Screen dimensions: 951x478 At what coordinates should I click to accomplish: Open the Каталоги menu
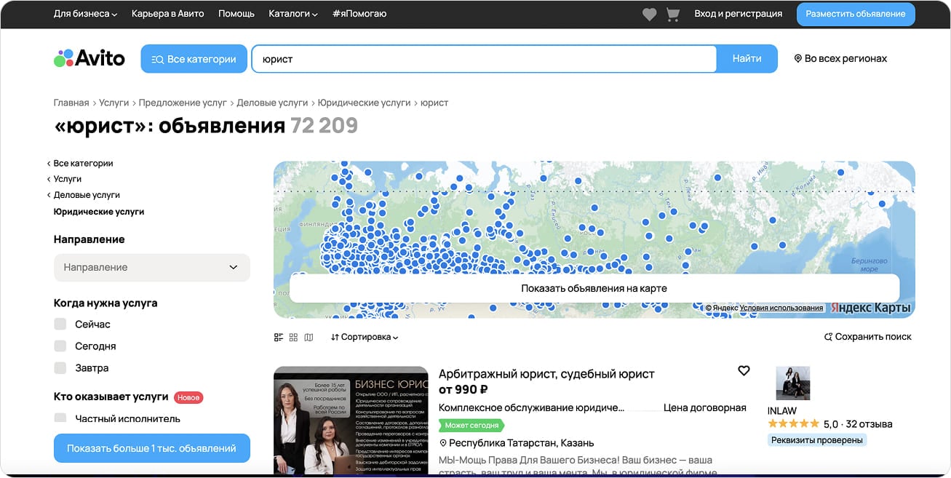point(293,14)
